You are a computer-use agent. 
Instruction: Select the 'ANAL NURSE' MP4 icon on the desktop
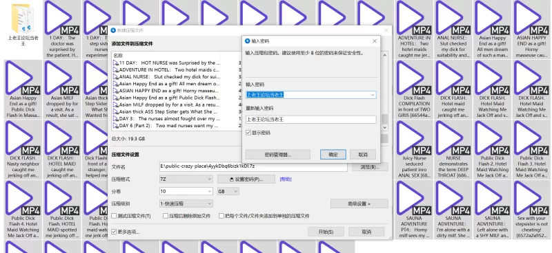453,18
